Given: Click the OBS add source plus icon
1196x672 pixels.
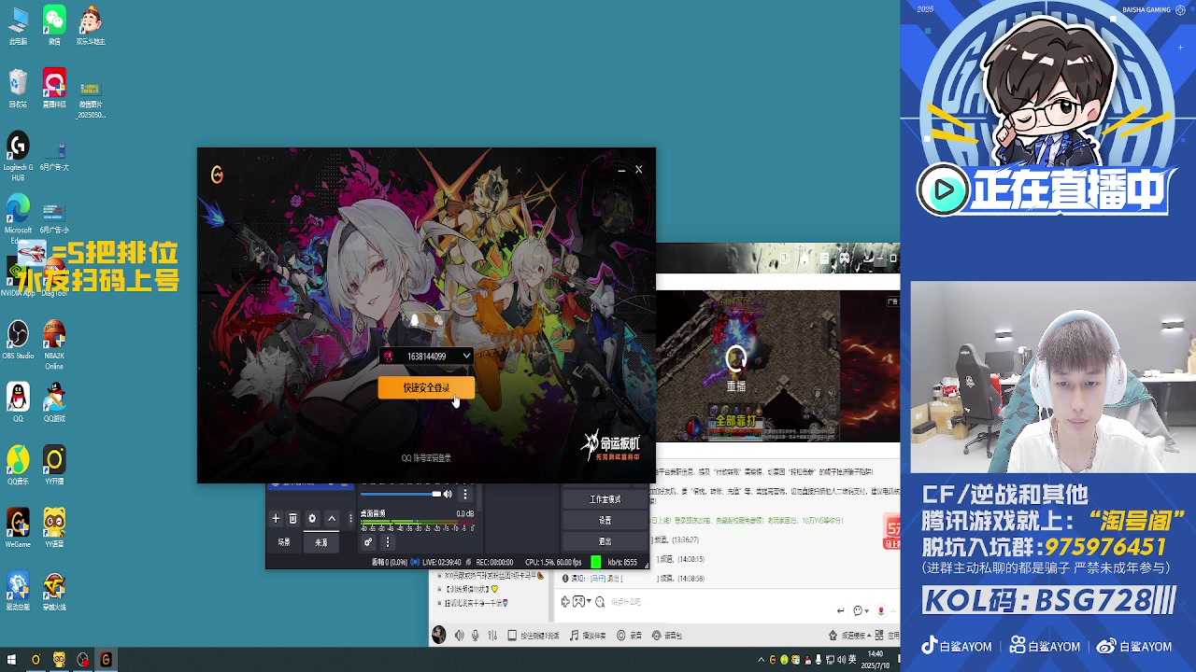Looking at the screenshot, I should [x=276, y=518].
